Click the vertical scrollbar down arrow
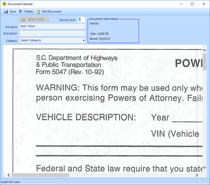The height and width of the screenshot is (185, 210). click(204, 168)
